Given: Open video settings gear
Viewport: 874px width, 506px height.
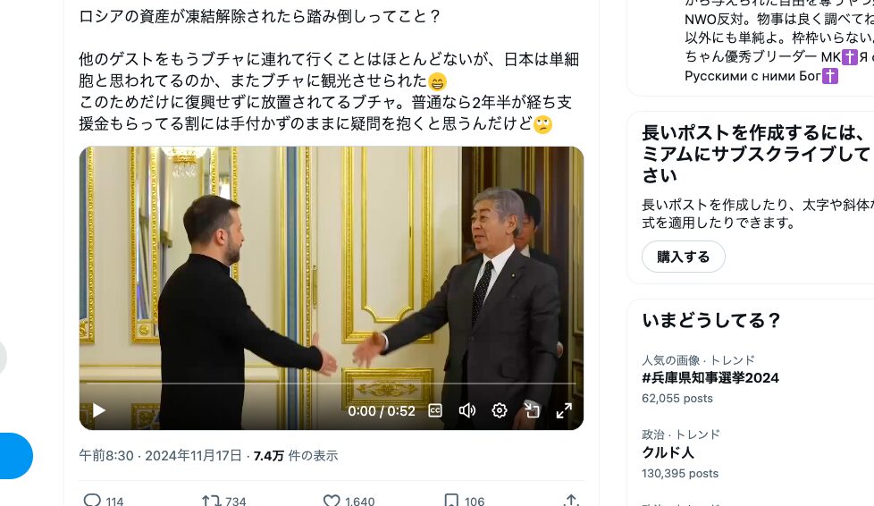Looking at the screenshot, I should pos(500,411).
